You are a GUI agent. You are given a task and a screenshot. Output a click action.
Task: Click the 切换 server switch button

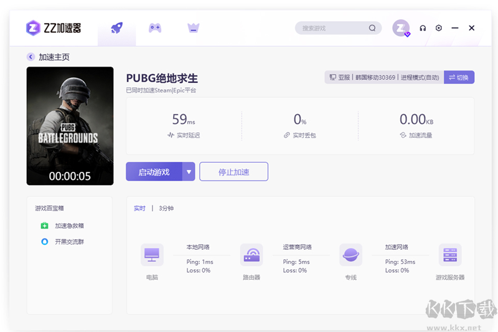[459, 77]
